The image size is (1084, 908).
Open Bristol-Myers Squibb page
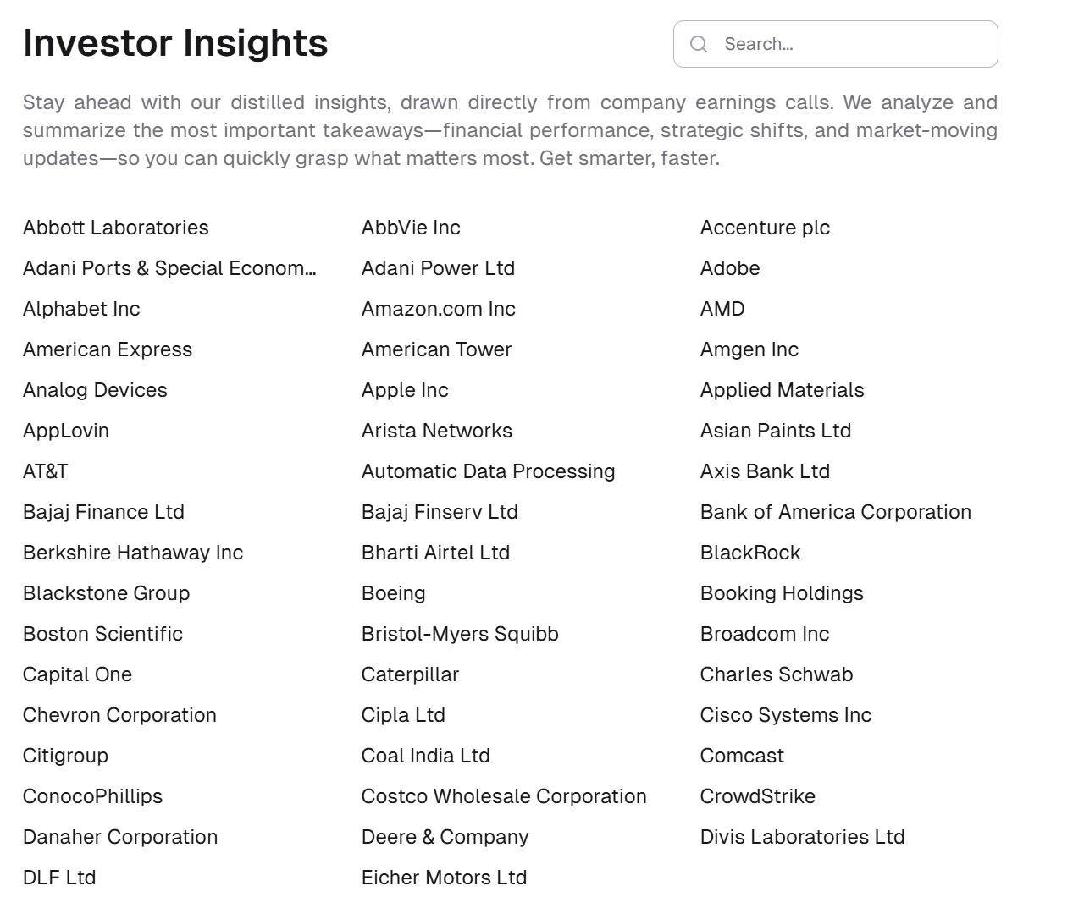[x=460, y=634]
